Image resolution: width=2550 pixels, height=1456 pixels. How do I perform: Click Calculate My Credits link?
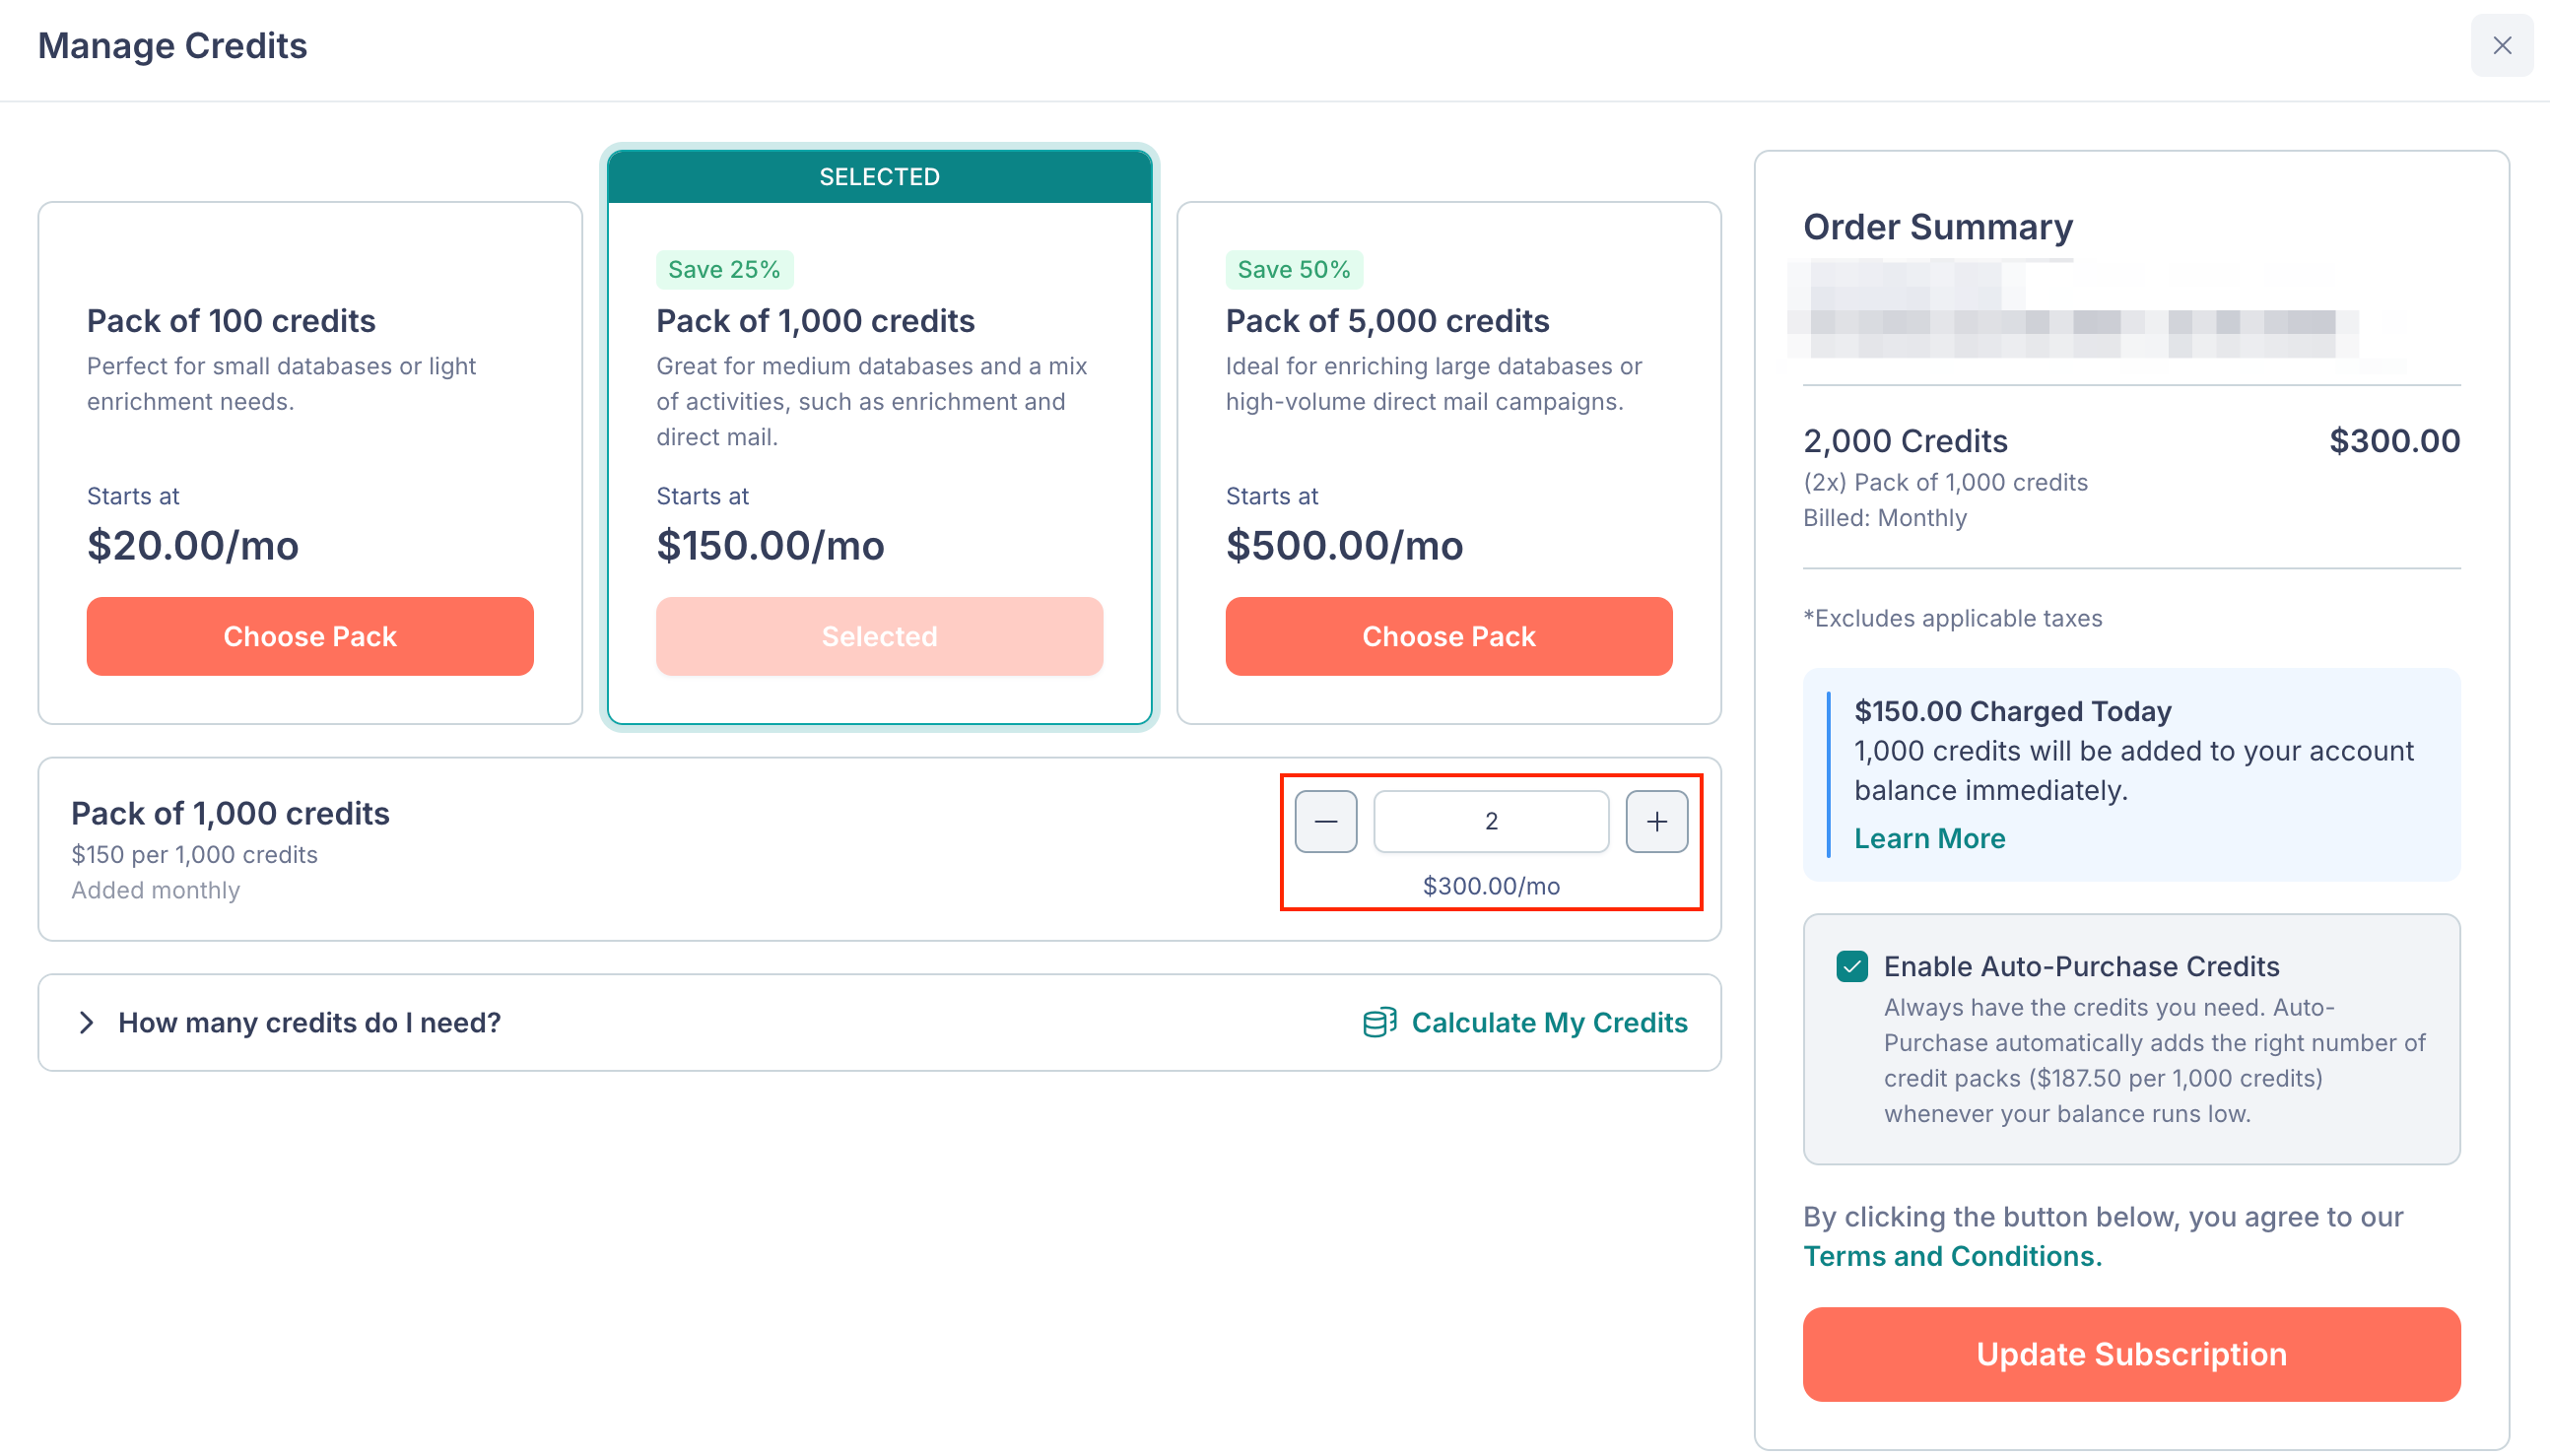coord(1550,1022)
